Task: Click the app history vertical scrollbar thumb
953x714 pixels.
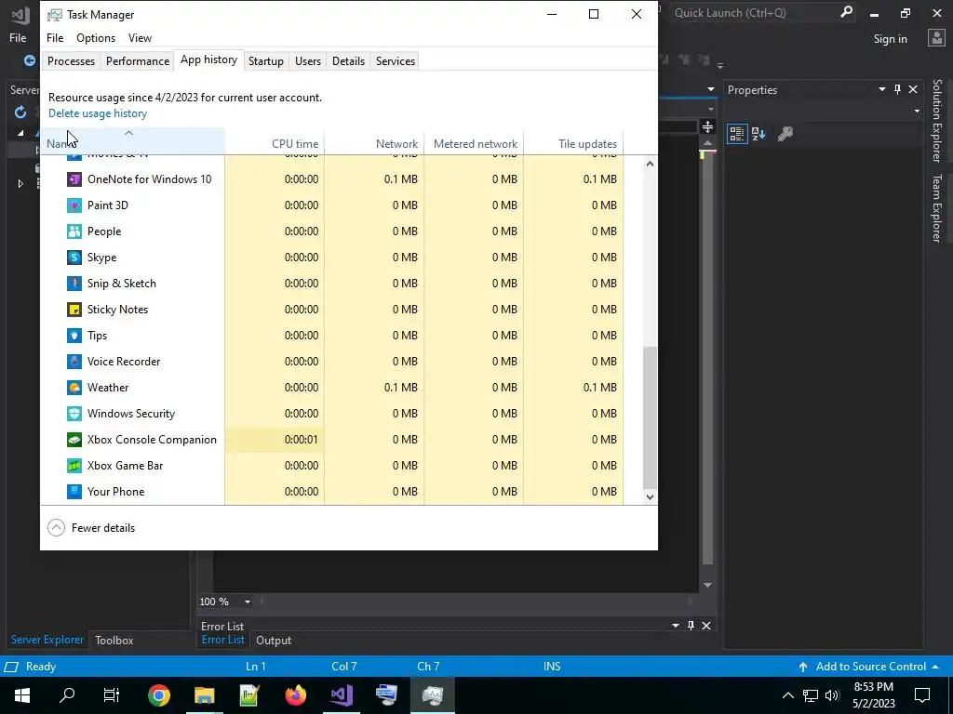Action: point(650,417)
